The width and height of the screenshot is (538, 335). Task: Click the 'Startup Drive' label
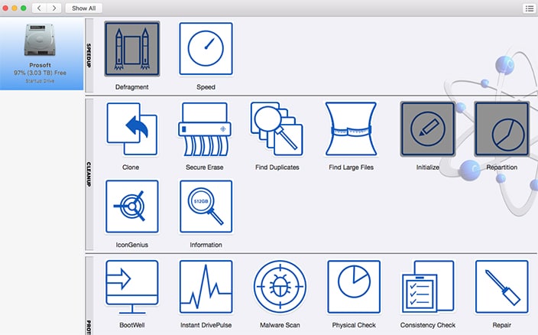40,81
